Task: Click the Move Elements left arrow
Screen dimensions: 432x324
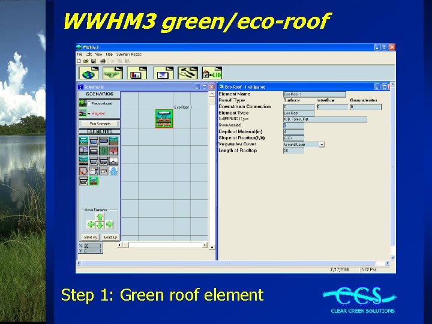Action: tap(91, 224)
